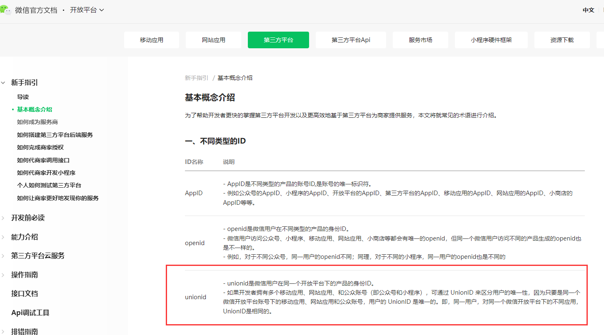The image size is (604, 335).
Task: Switch language via 中文 in header
Action: point(588,10)
